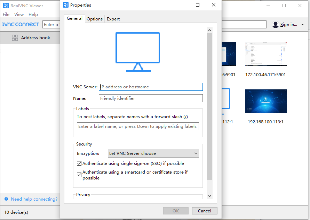Toggle single sign-on (SSO) authentication checkbox

pos(79,164)
